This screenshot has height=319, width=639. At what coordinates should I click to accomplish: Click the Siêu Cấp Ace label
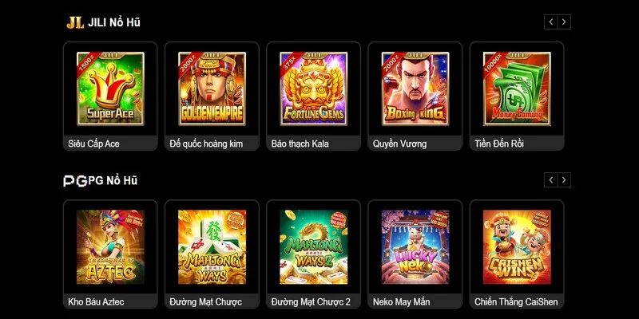(93, 144)
